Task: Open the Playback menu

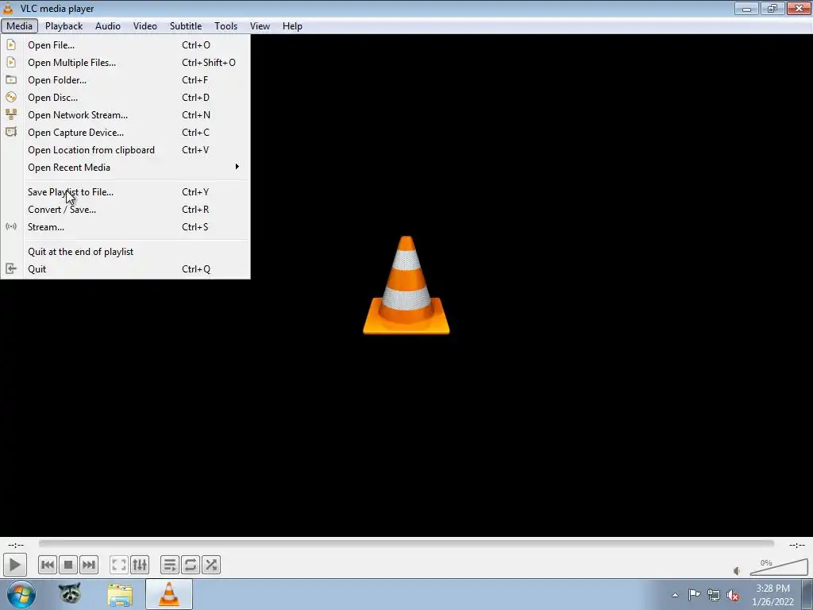Action: 64,26
